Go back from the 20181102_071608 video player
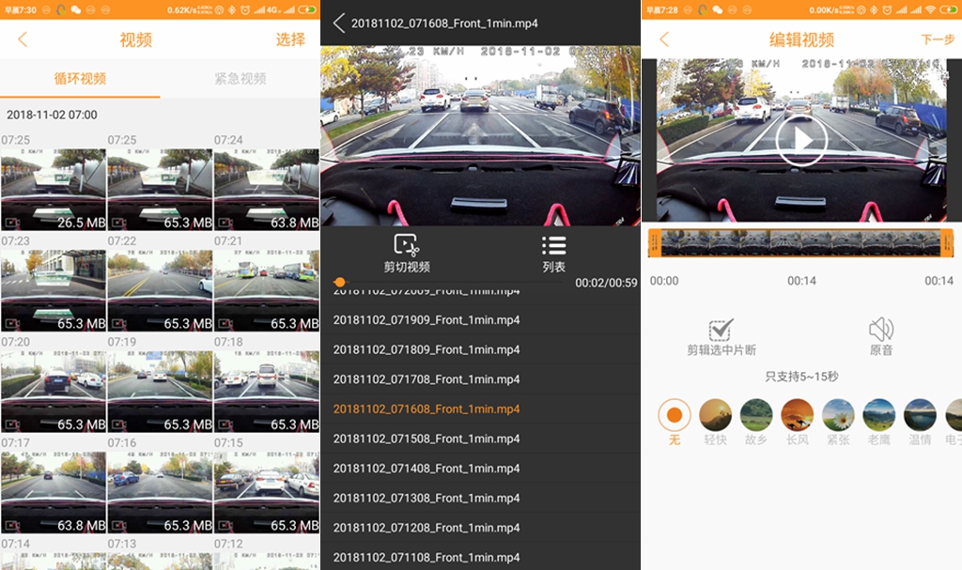Screen dimensions: 962x570 coord(338,23)
